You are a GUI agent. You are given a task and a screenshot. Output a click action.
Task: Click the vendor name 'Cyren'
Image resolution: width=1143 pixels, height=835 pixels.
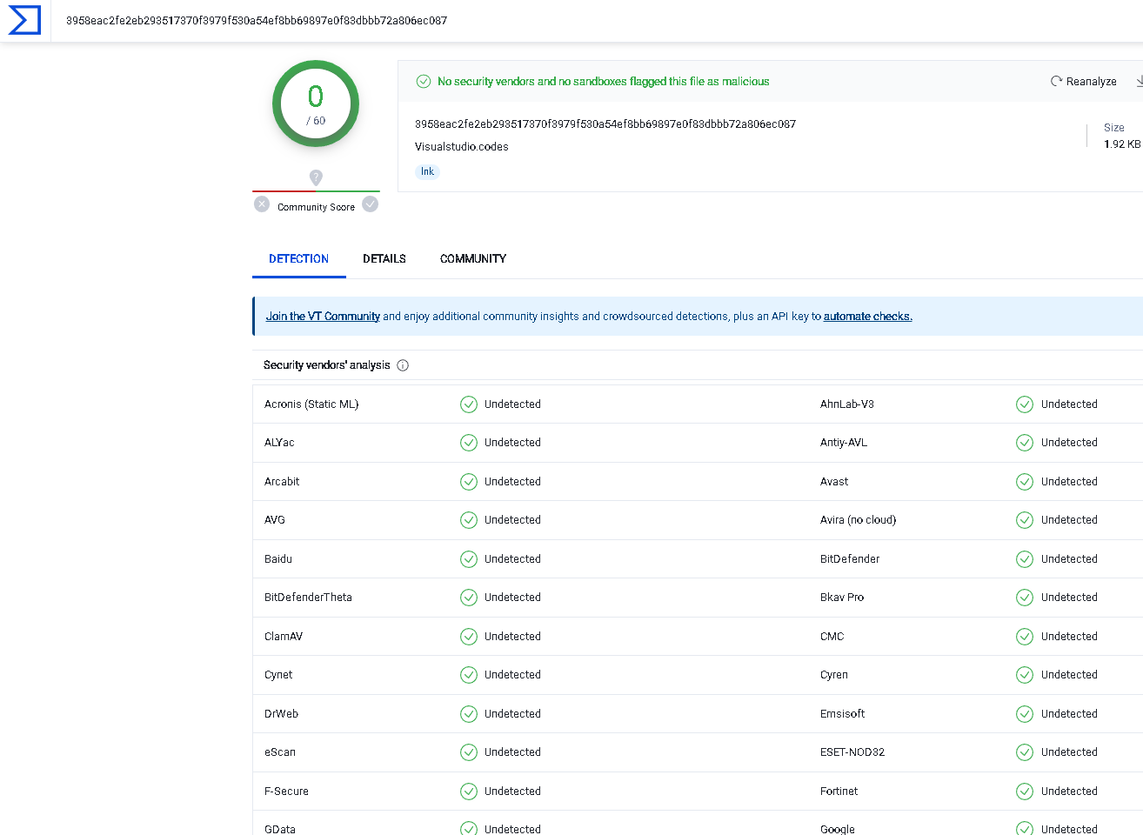[834, 675]
